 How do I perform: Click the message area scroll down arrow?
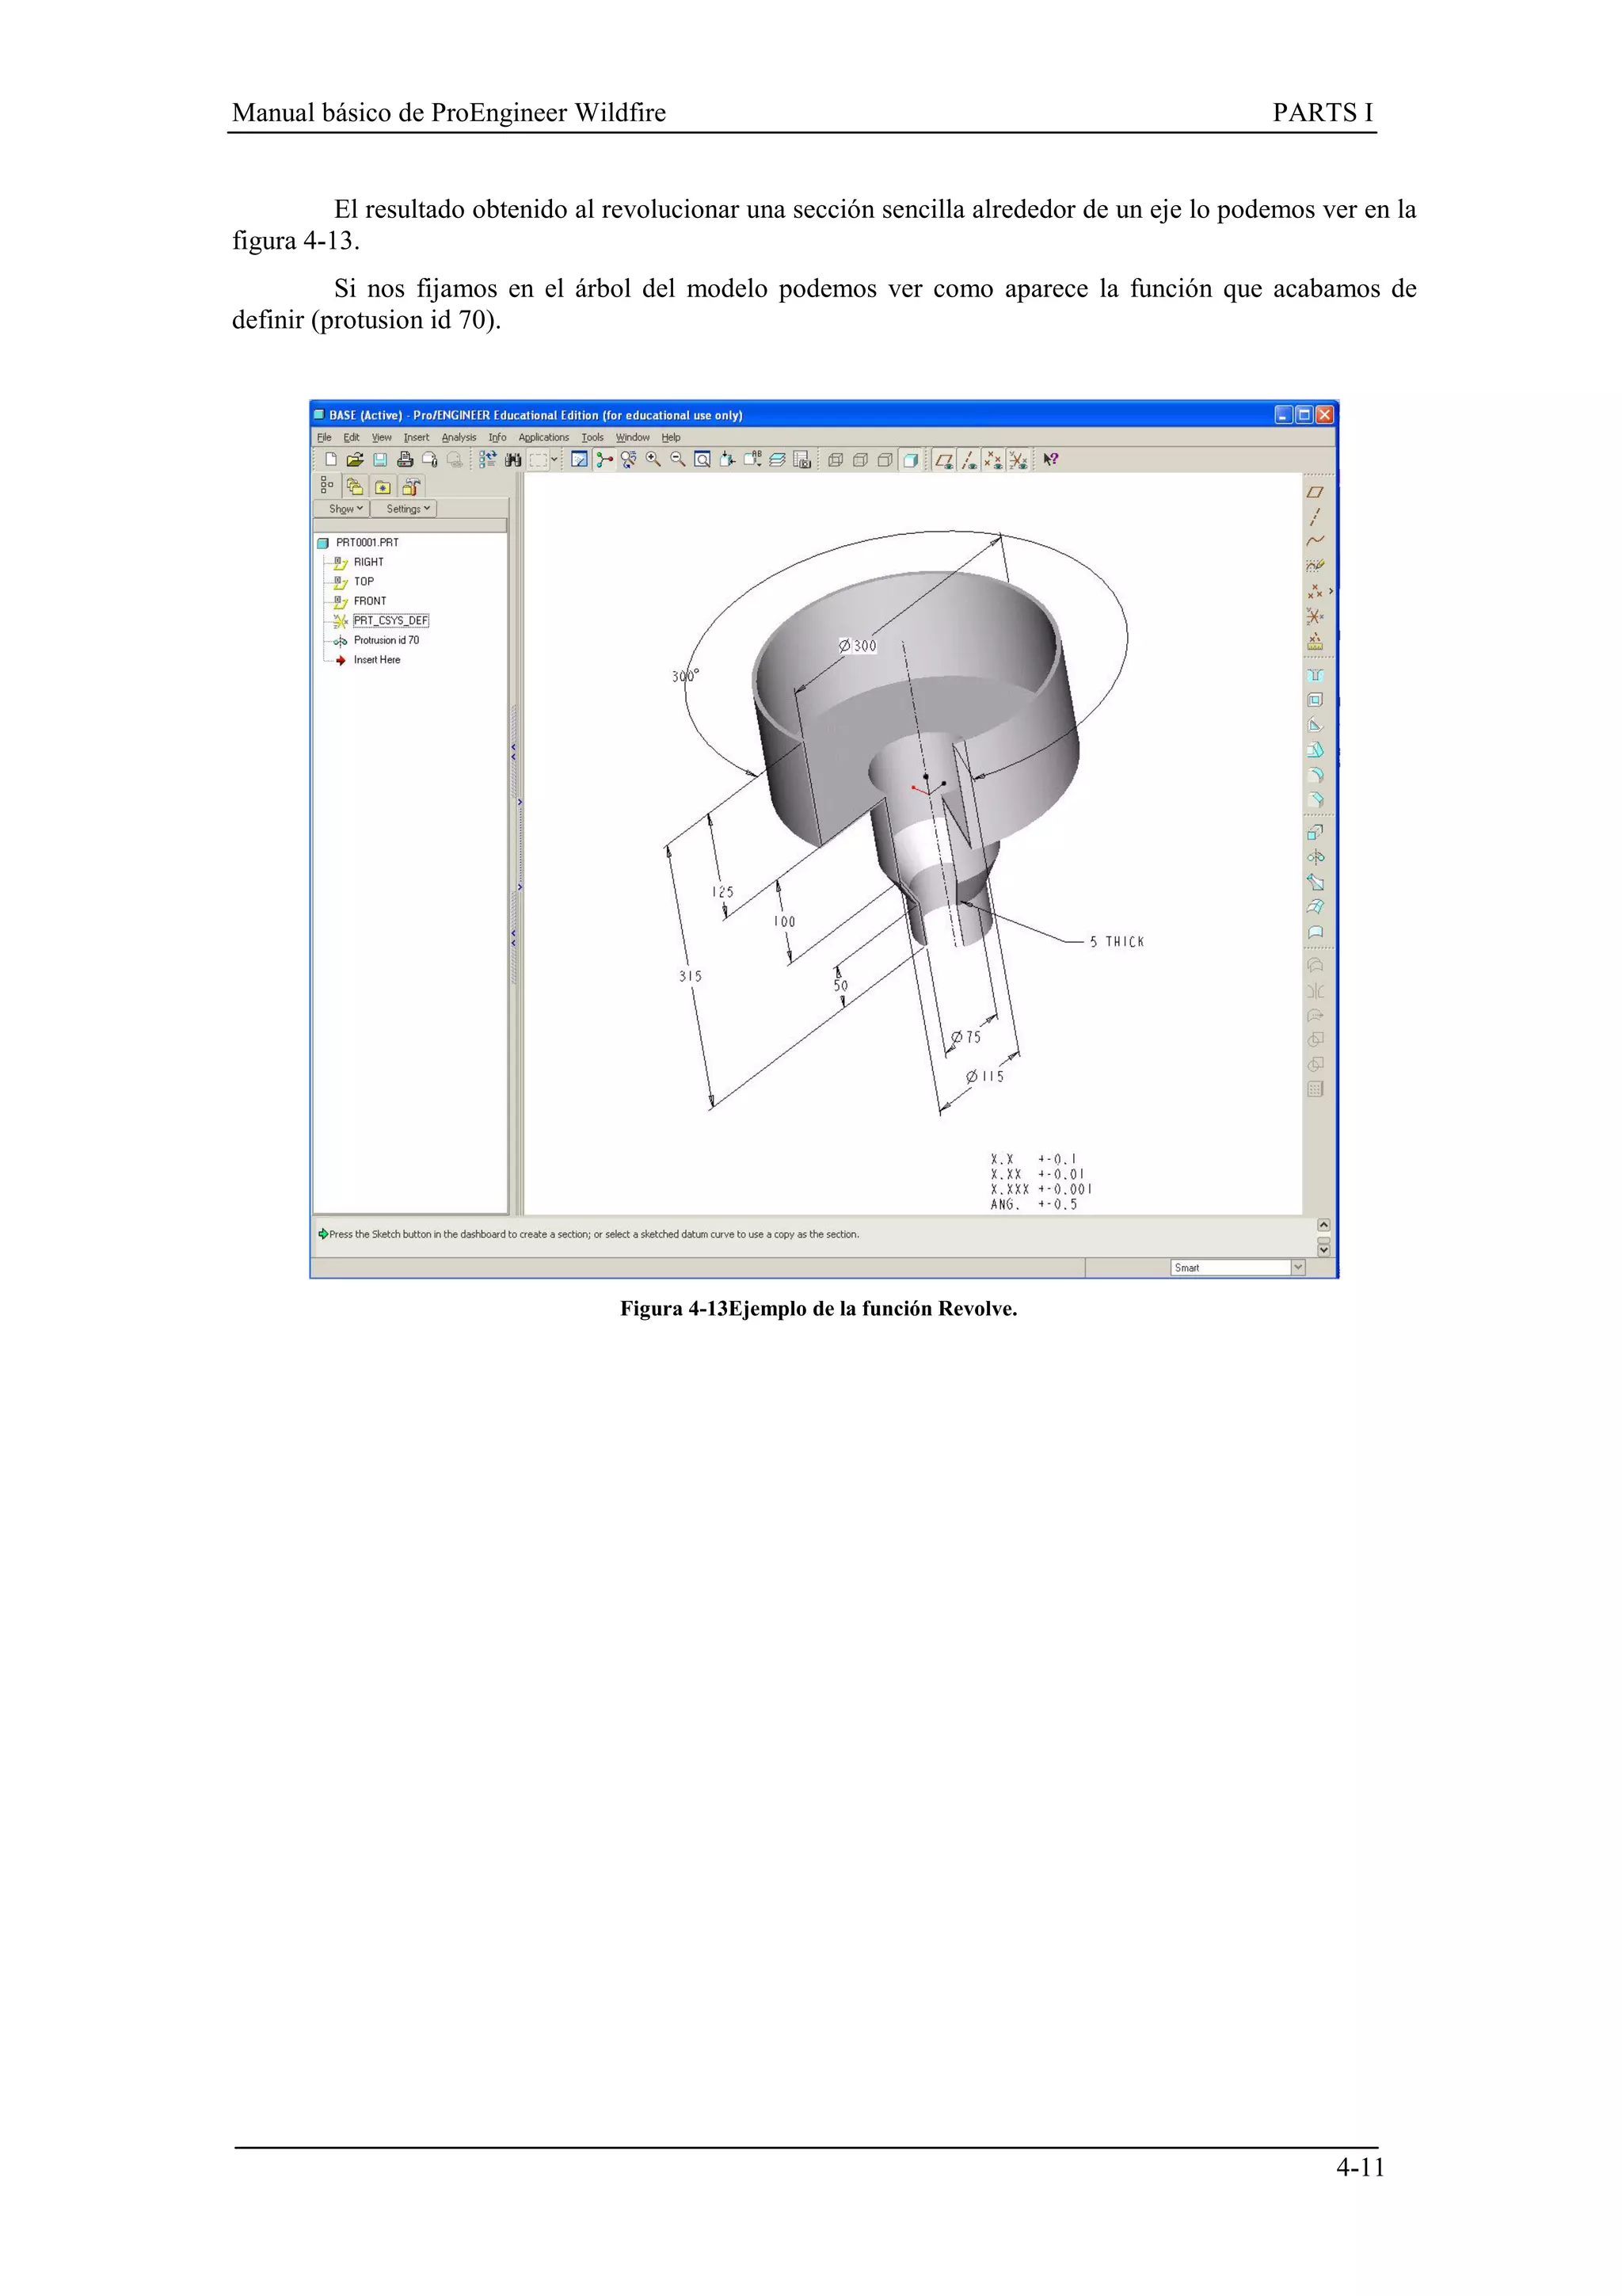(x=1324, y=1250)
